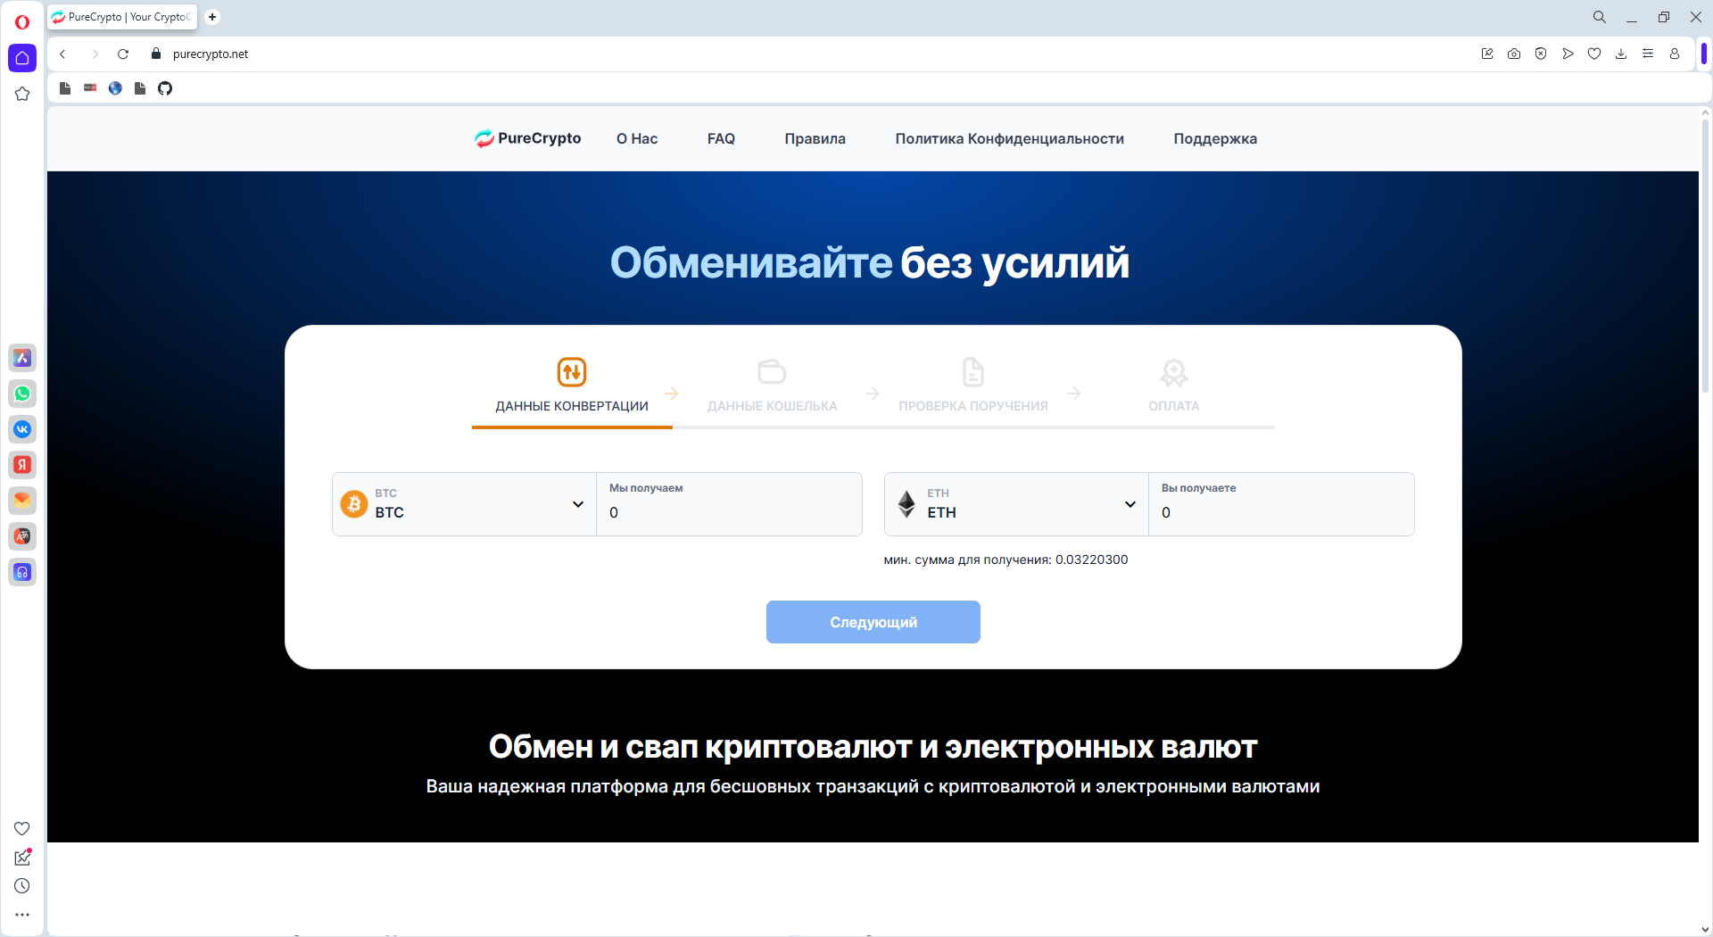Open Yandex icon in the sidebar
This screenshot has width=1713, height=937.
pyautogui.click(x=22, y=465)
